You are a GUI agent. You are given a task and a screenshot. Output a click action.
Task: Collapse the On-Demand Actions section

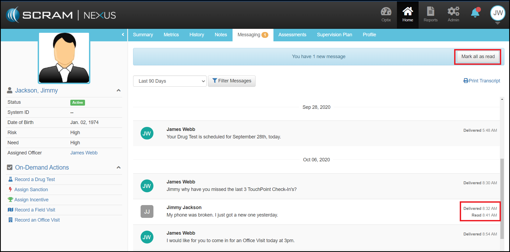point(119,167)
